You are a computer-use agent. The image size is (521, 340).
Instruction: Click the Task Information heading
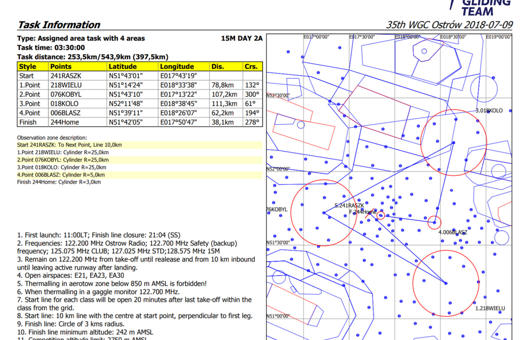59,25
